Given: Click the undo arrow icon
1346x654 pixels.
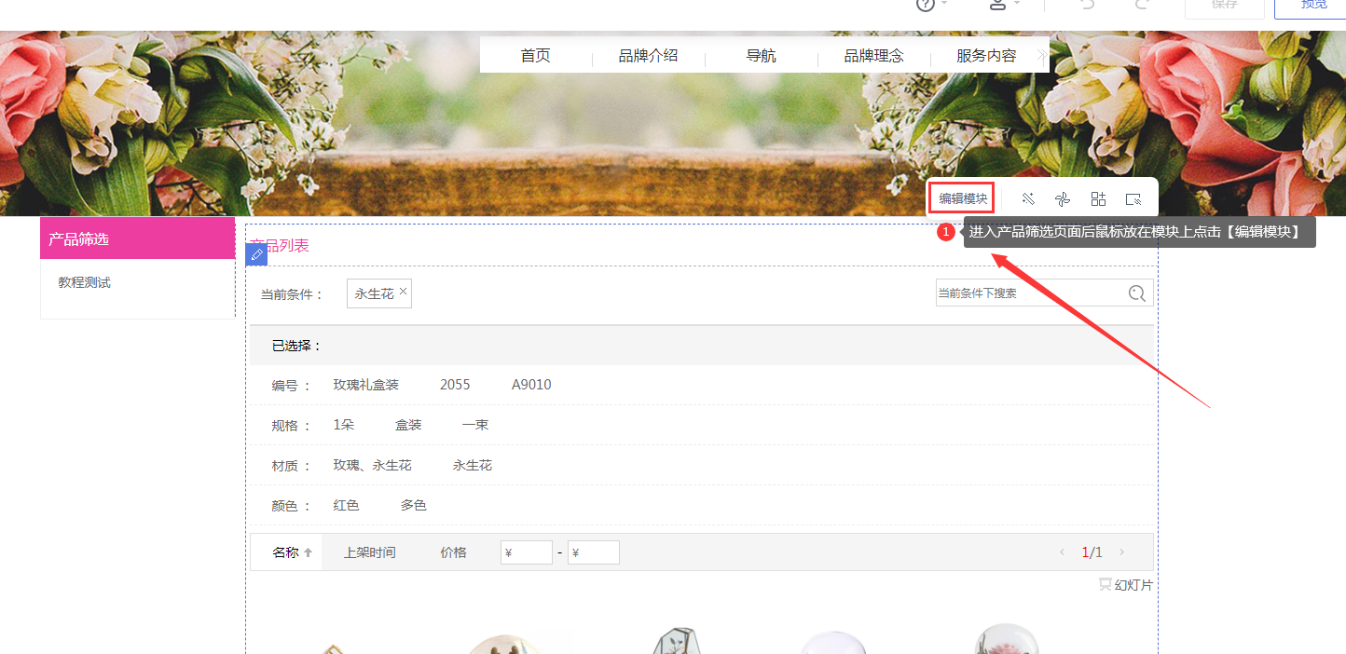Looking at the screenshot, I should click(1086, 5).
